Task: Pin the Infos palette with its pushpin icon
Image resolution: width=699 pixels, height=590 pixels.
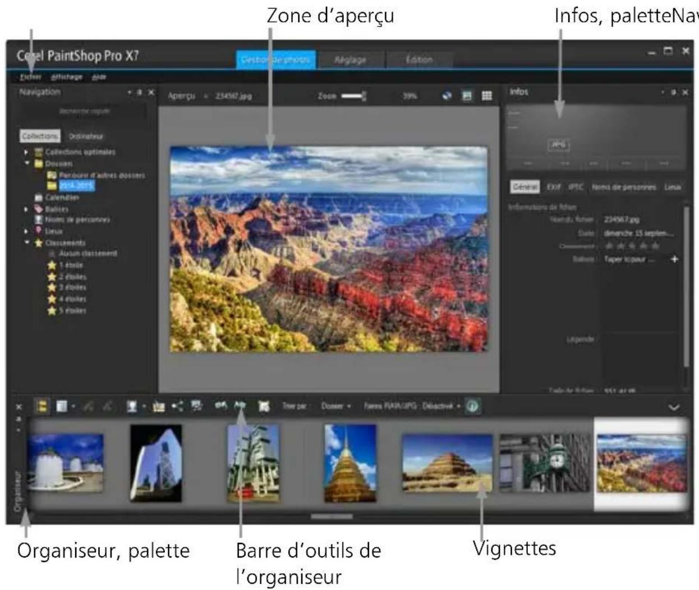Action: click(x=674, y=92)
